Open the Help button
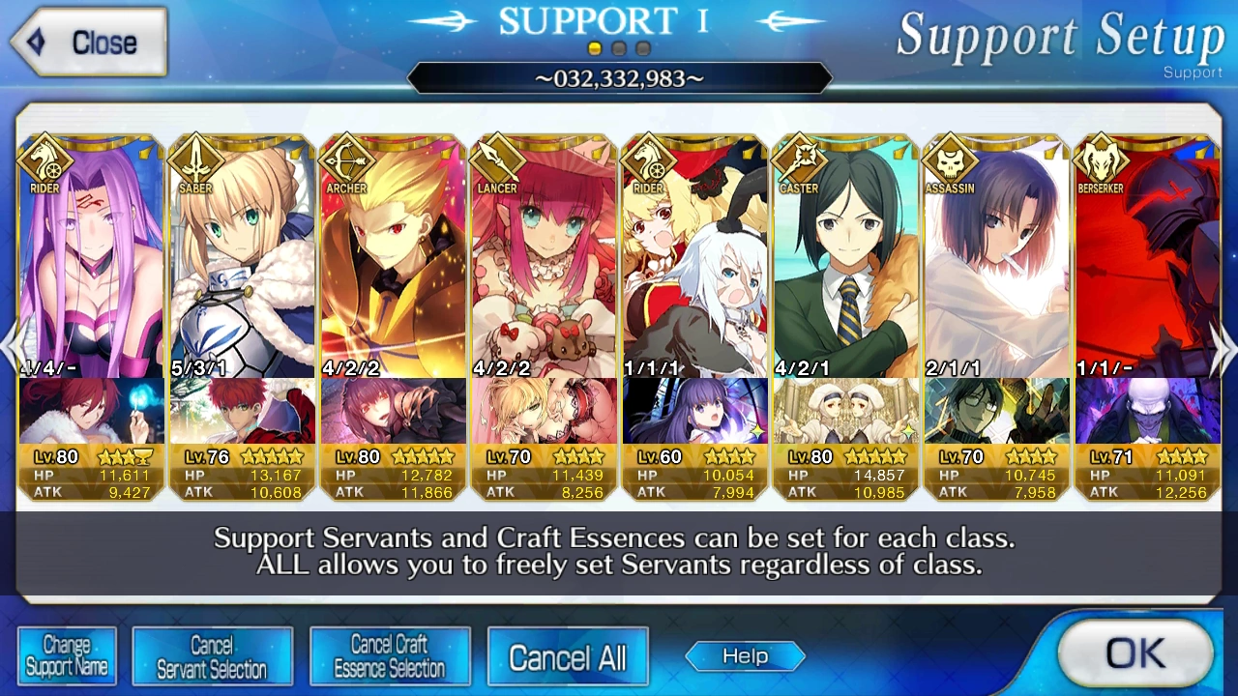Viewport: 1238px width, 696px height. (x=745, y=656)
